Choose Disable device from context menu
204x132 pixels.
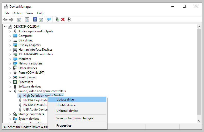77,105
